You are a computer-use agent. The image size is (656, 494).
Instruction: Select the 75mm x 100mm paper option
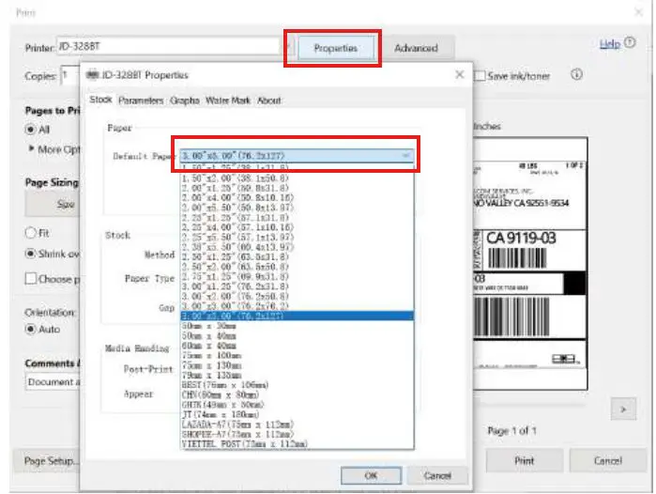[x=297, y=355]
